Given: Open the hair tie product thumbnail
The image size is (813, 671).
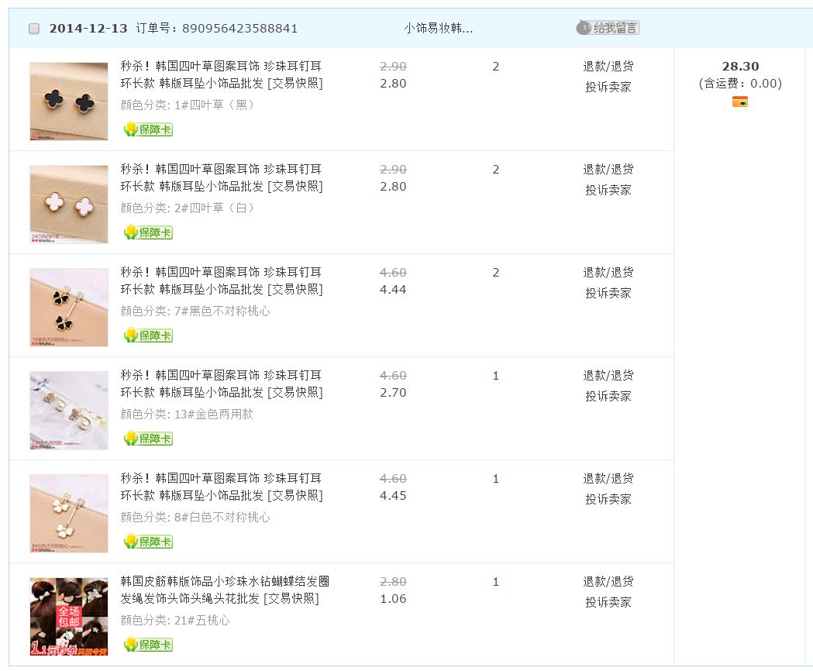Looking at the screenshot, I should 69,616.
